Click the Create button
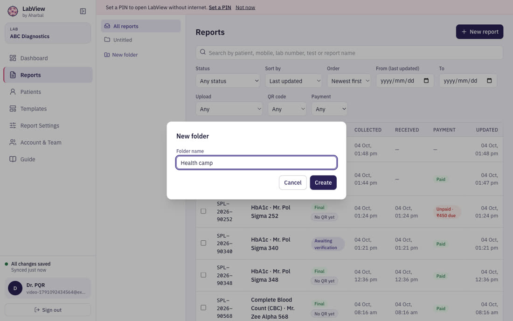This screenshot has height=321, width=513. (x=323, y=182)
